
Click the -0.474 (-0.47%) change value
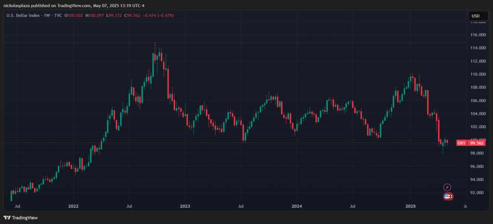click(158, 15)
